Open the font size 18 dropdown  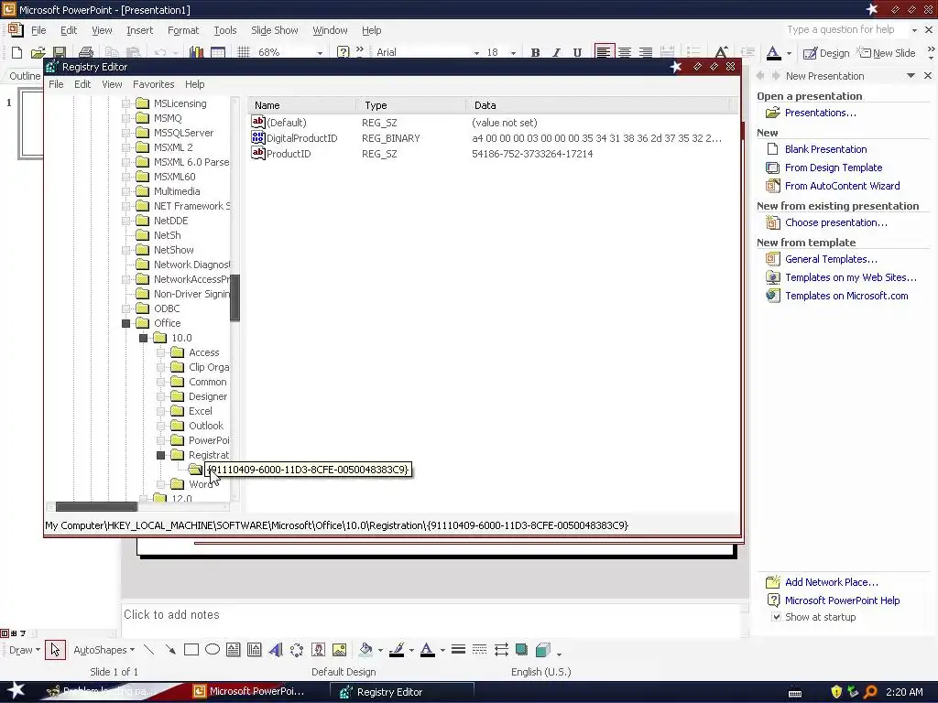pyautogui.click(x=513, y=52)
